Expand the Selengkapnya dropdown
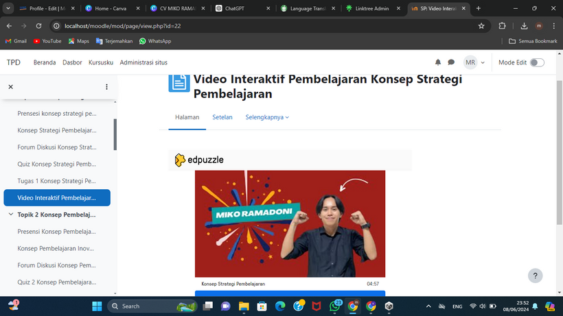 point(267,117)
